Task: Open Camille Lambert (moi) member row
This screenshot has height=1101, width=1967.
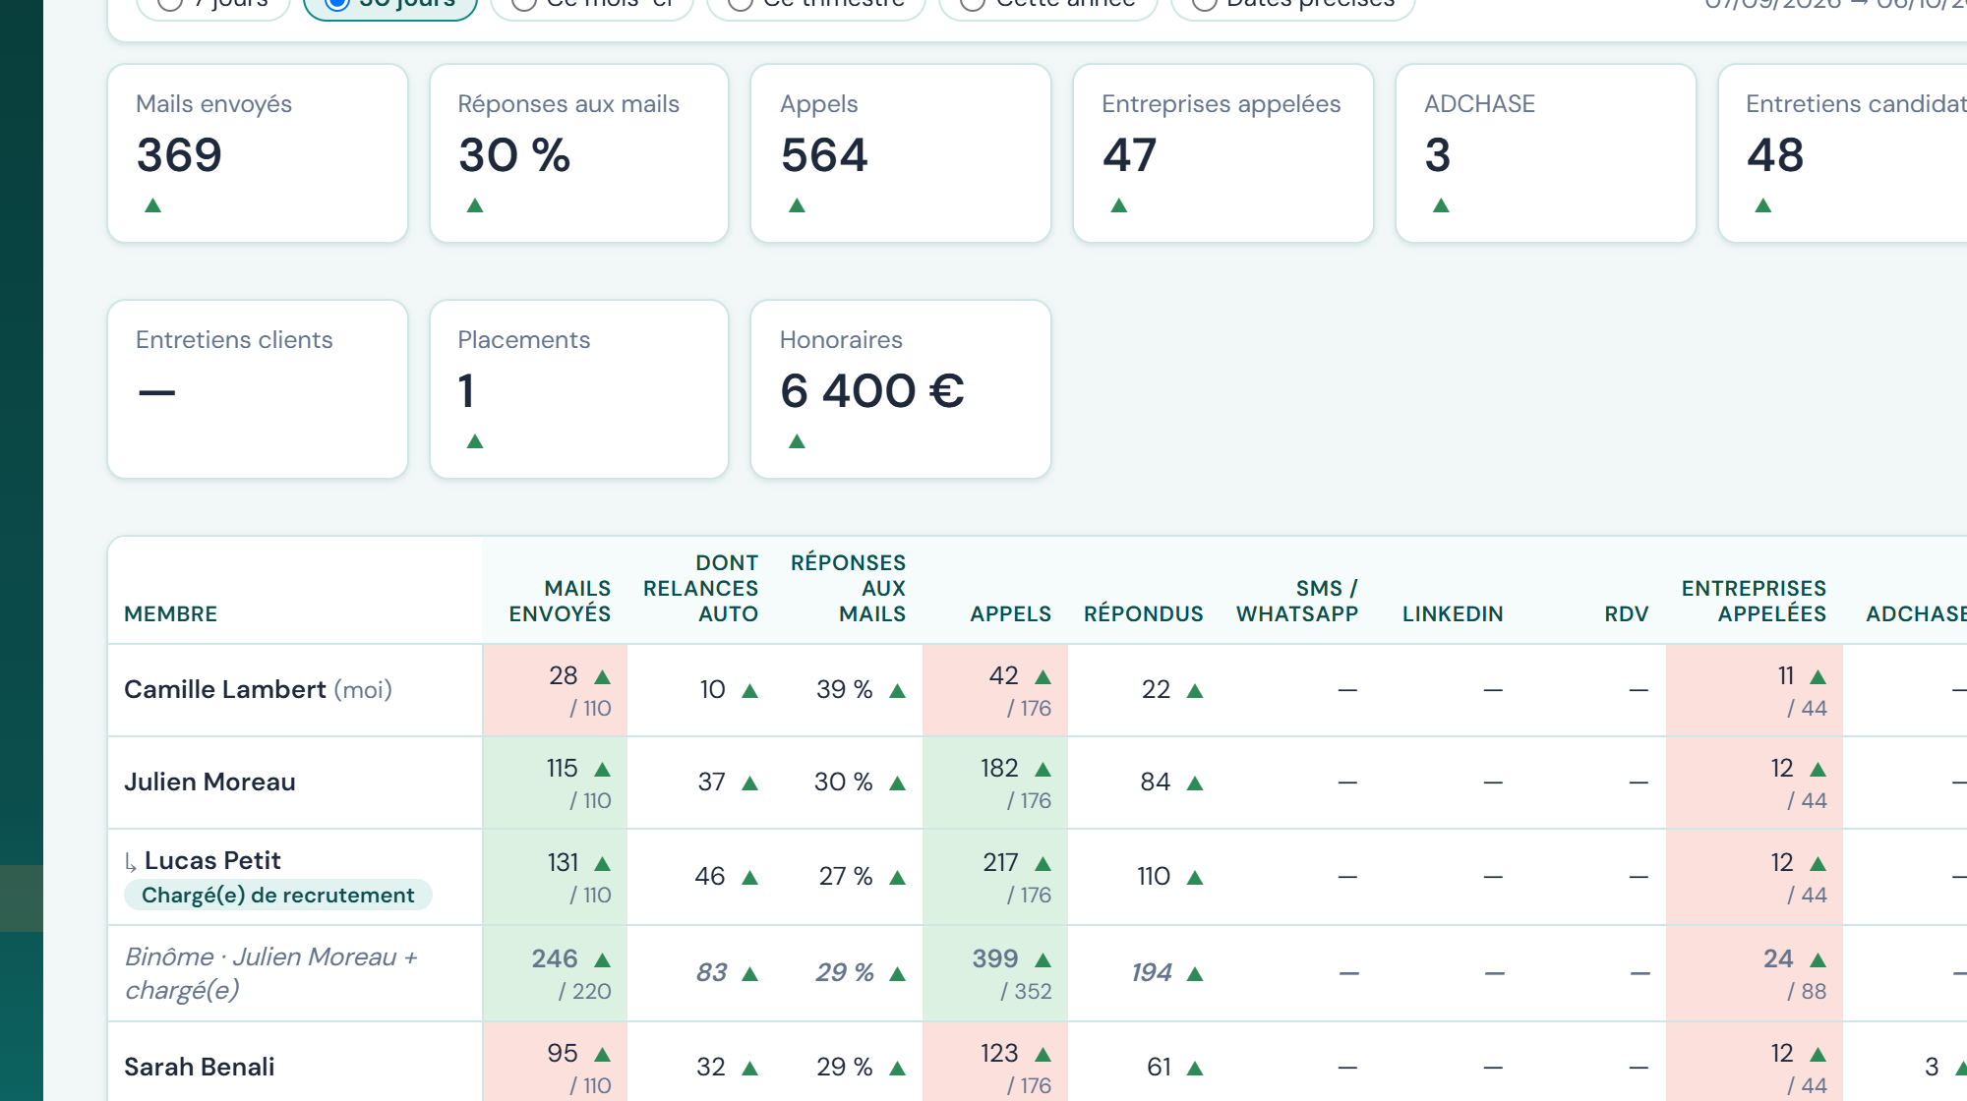Action: 258,690
